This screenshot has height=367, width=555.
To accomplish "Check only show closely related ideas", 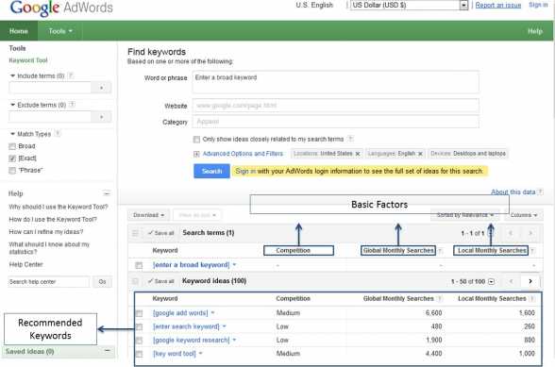I will (196, 140).
